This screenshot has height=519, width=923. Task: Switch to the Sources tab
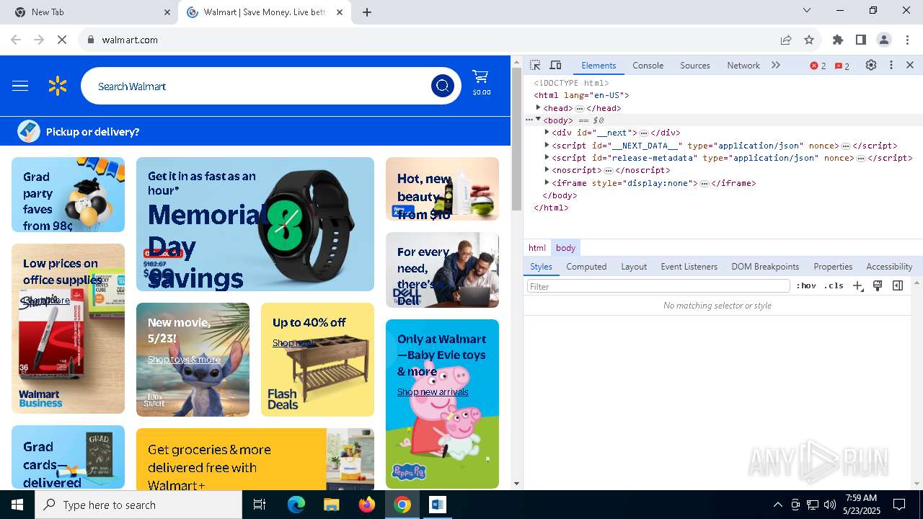(695, 66)
